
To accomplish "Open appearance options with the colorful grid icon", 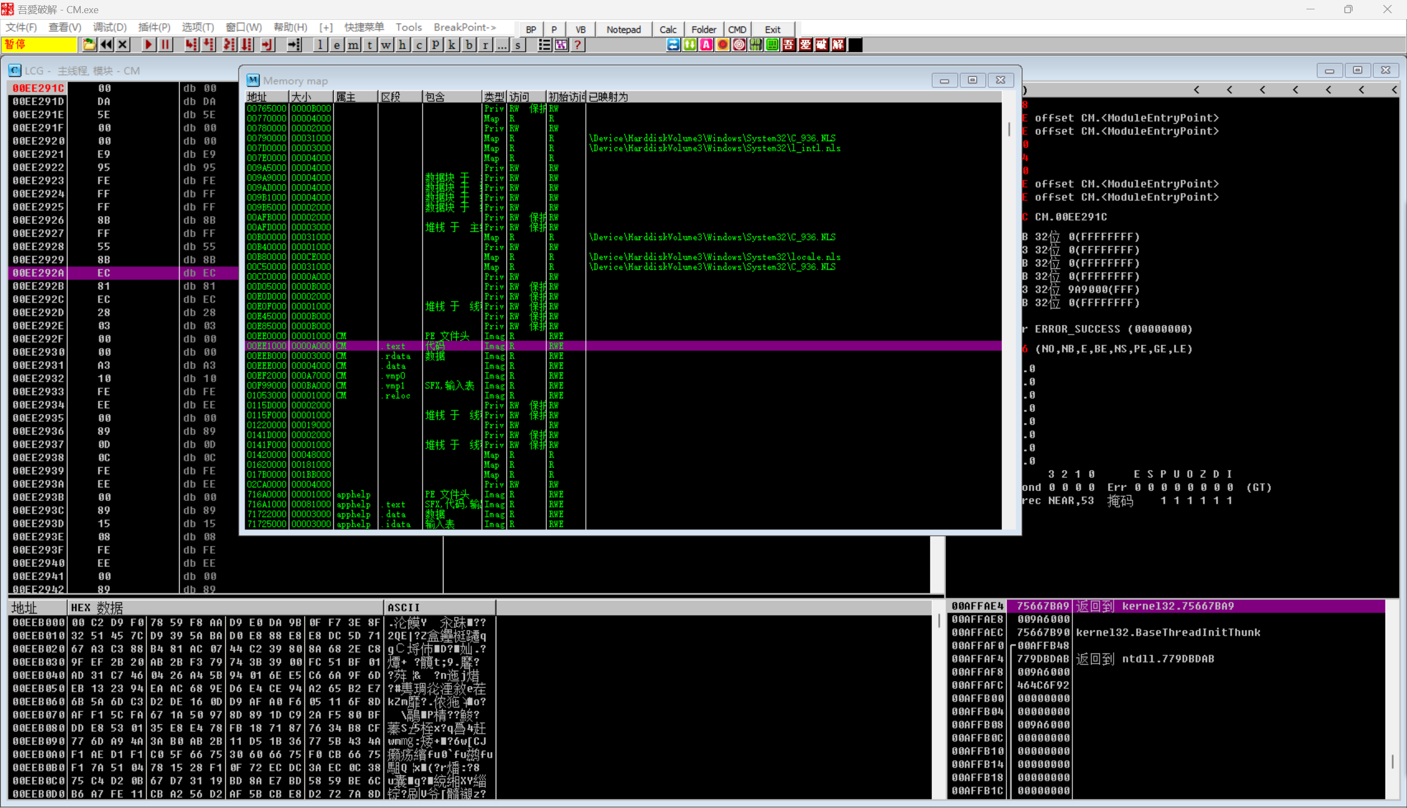I will tap(561, 45).
